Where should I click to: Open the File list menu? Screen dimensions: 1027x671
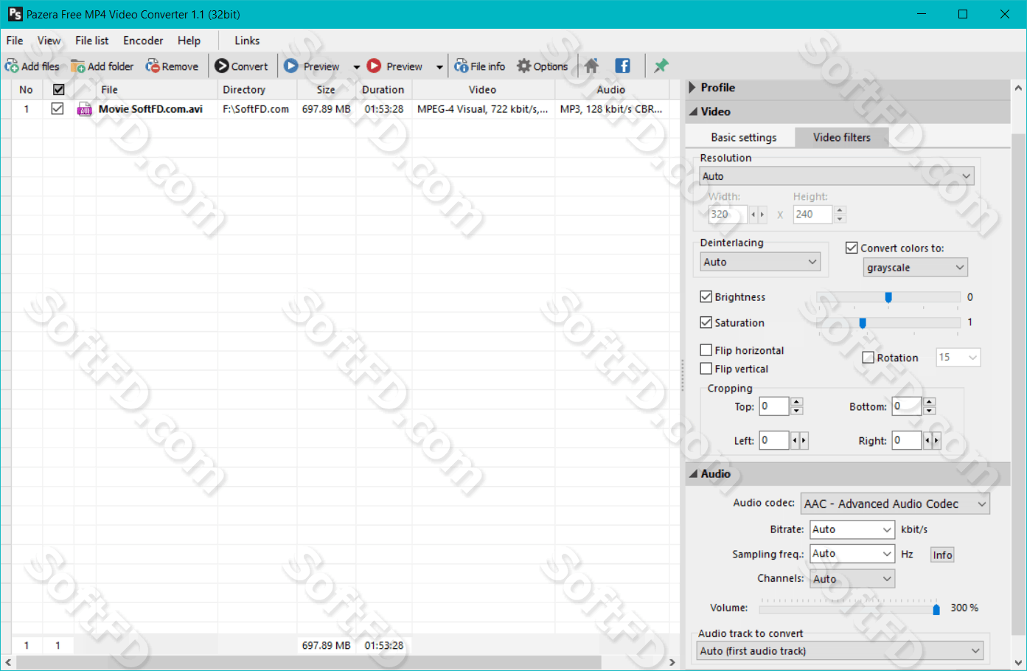tap(92, 41)
